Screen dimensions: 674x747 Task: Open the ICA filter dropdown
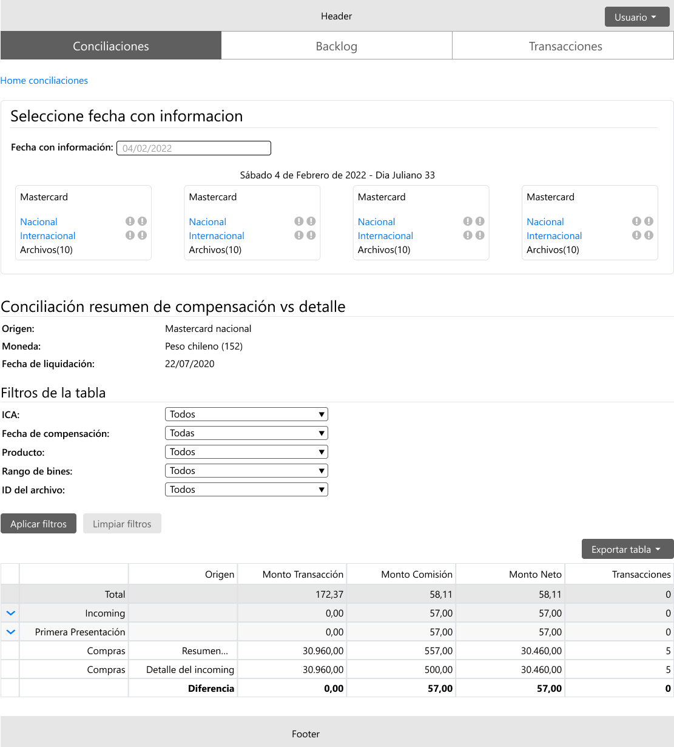pos(246,414)
